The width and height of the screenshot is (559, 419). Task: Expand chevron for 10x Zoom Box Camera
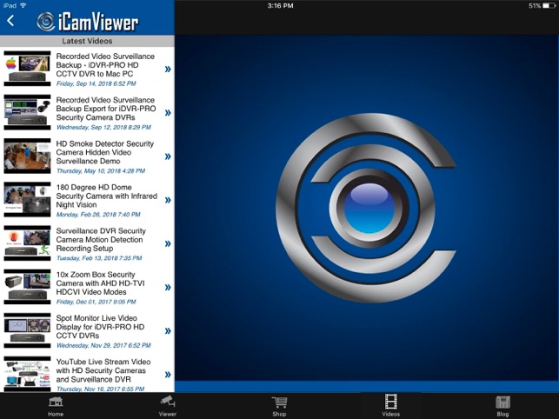click(x=168, y=288)
